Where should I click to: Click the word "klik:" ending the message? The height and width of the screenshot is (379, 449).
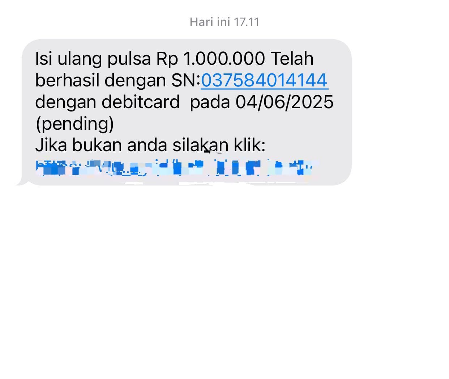[250, 145]
